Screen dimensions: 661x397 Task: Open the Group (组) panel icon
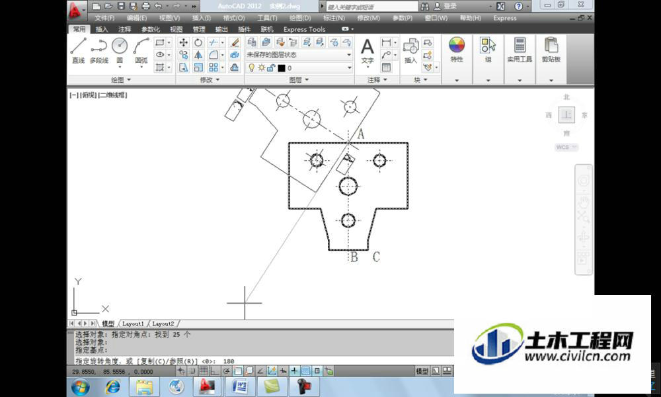[488, 50]
